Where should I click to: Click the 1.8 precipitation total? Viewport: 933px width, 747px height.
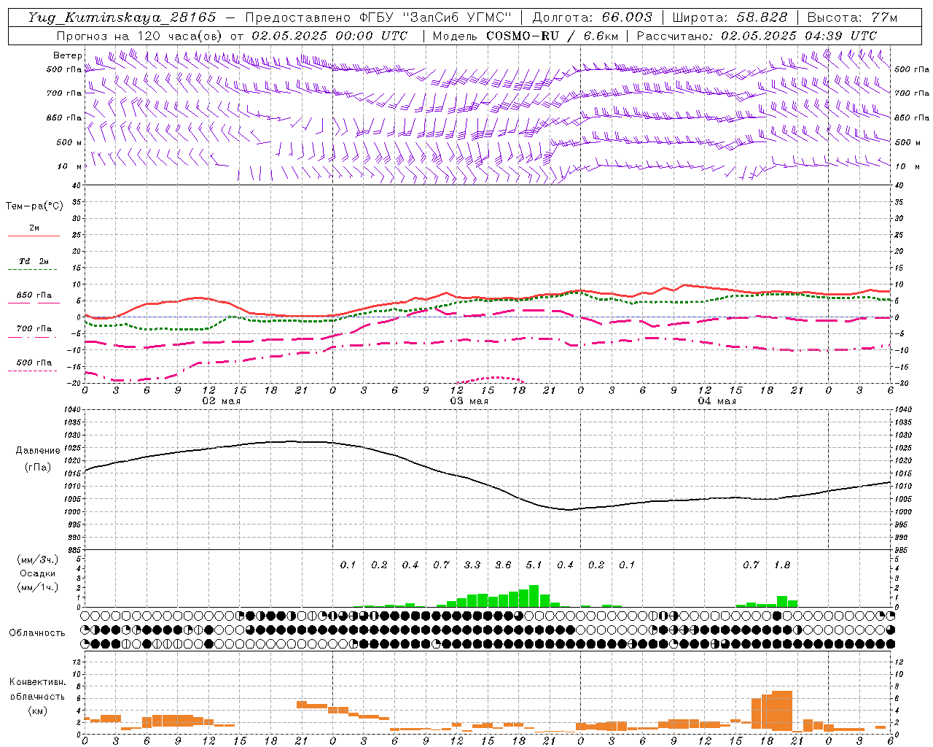[x=782, y=565]
